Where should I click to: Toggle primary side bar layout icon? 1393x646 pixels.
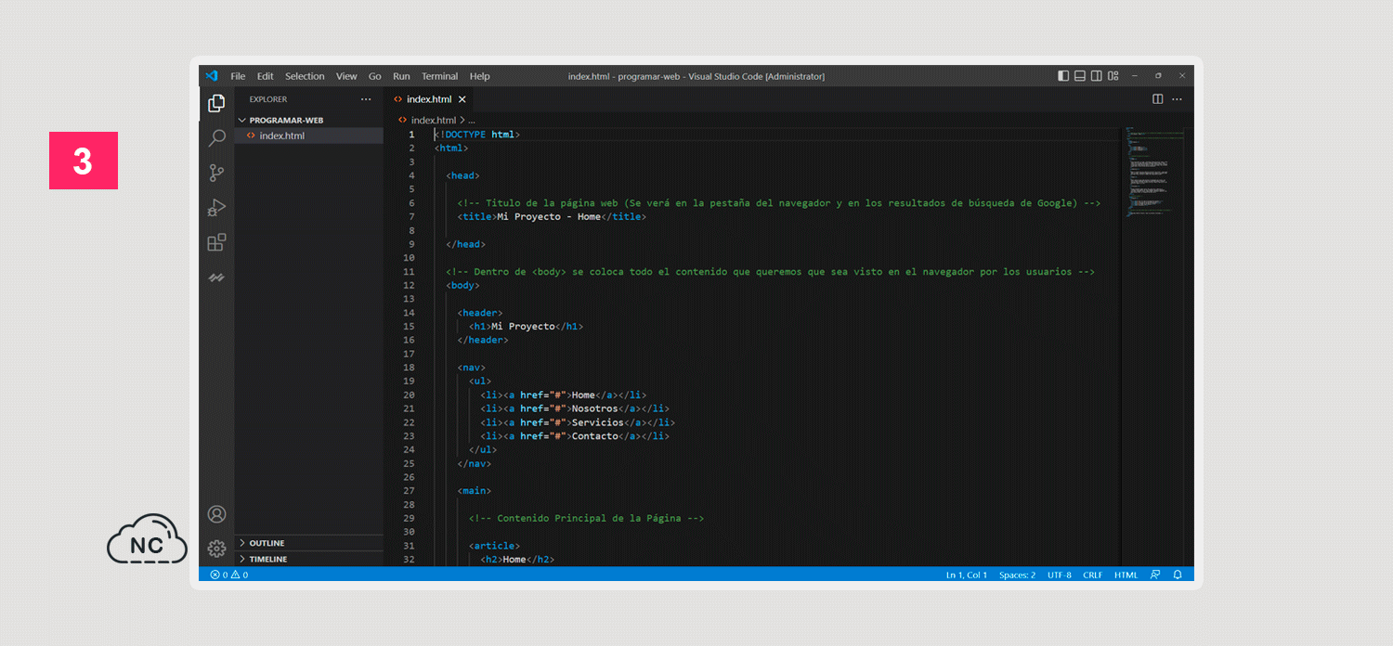[1063, 76]
